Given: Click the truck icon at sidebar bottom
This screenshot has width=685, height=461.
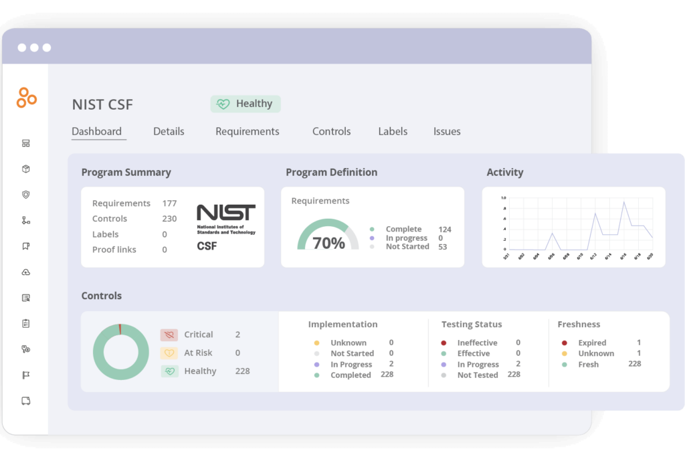Looking at the screenshot, I should (25, 400).
